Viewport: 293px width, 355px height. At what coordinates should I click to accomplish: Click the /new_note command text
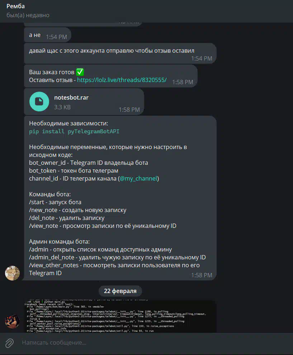pyautogui.click(x=43, y=210)
